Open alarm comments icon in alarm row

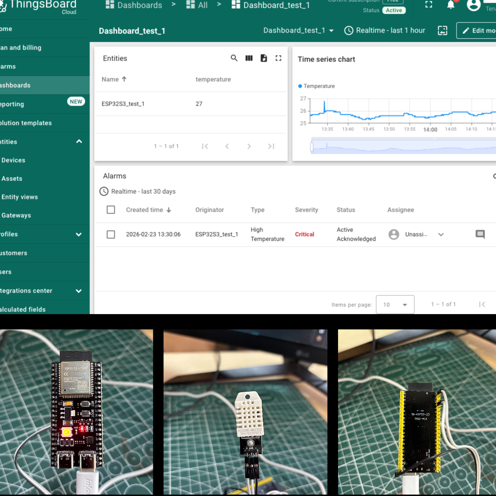tap(480, 234)
